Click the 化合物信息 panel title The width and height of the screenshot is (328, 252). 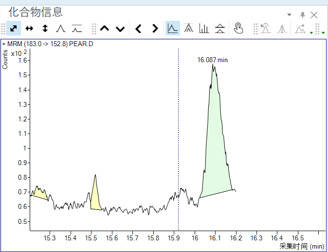(36, 12)
